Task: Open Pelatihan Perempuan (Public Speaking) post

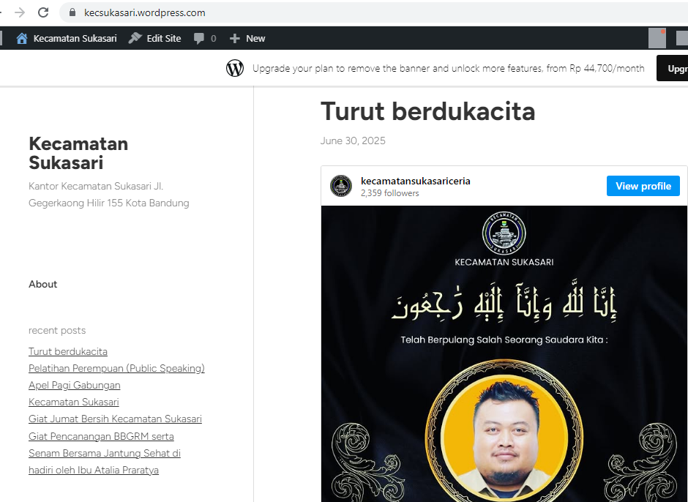Action: point(116,368)
